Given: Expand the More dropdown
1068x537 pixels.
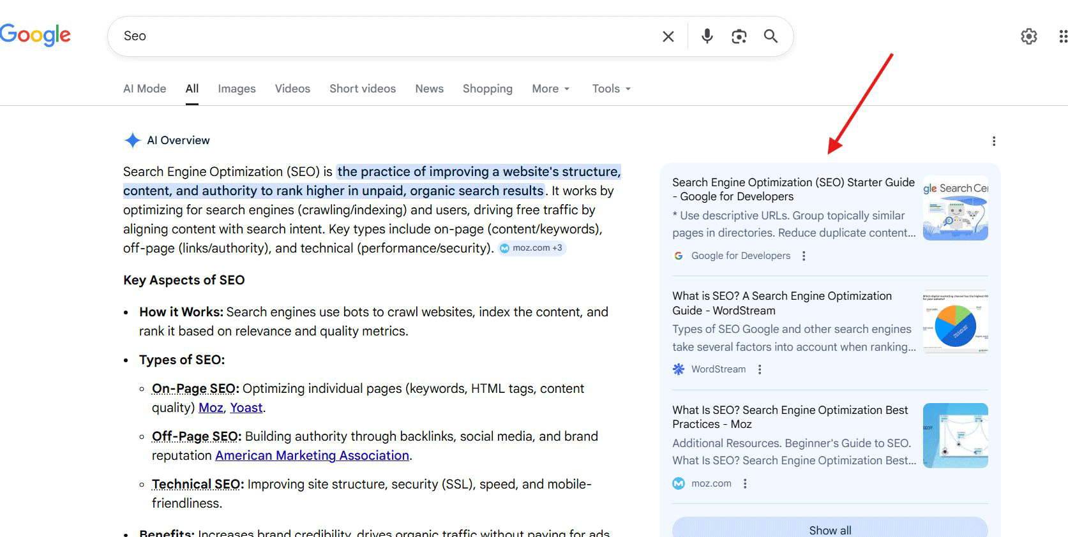Looking at the screenshot, I should point(551,89).
